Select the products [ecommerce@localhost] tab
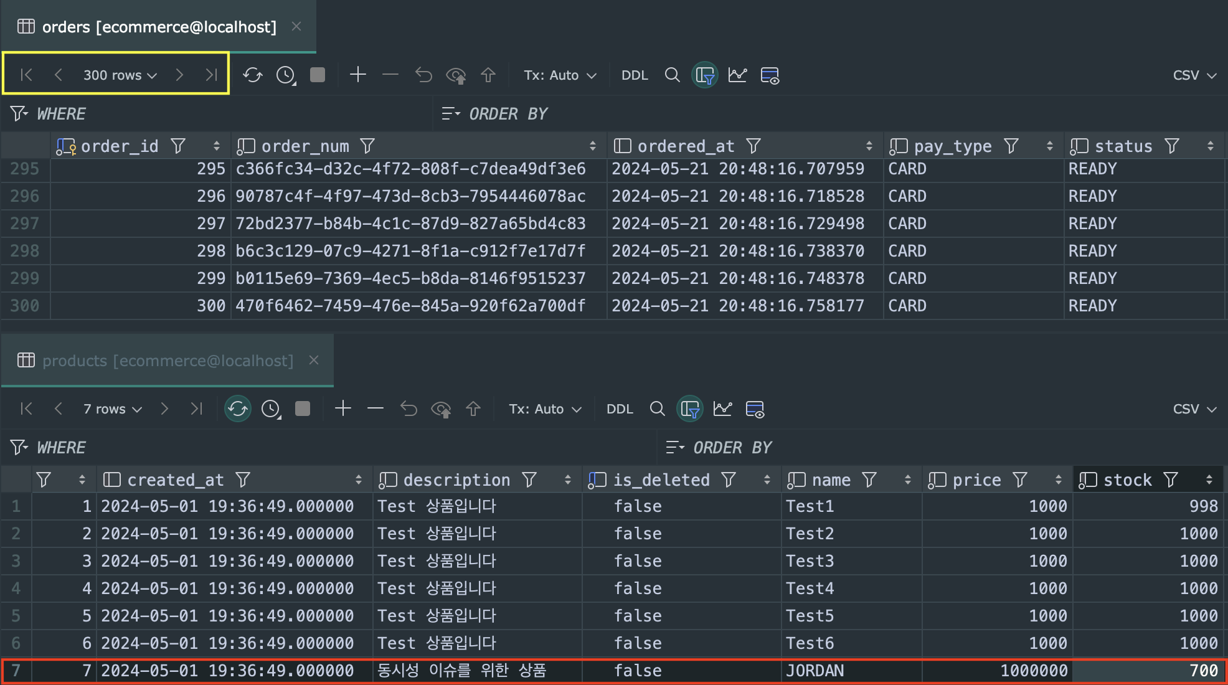 (168, 361)
